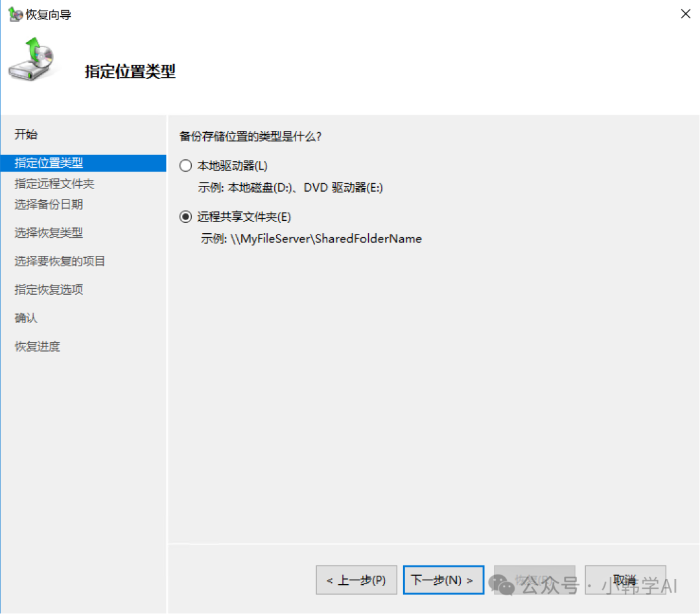Click the 下一步(N) button

coord(443,580)
